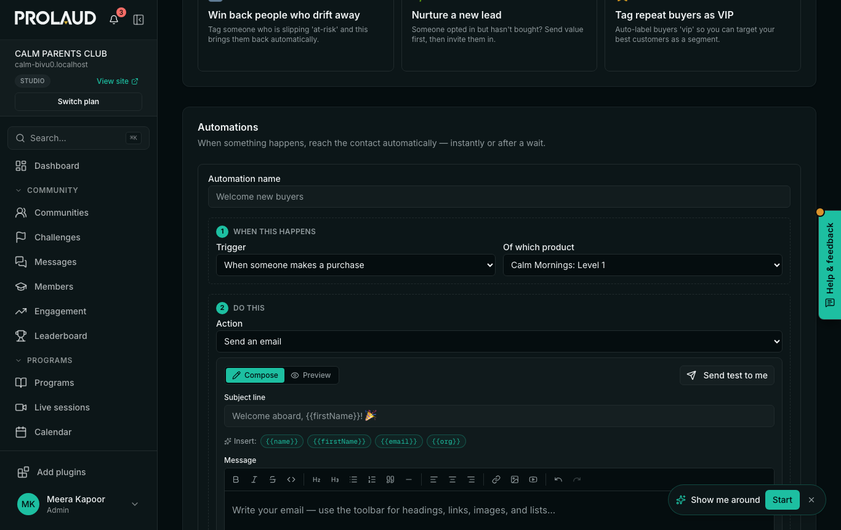Switch to the Compose tab
This screenshot has height=530, width=841.
click(x=256, y=375)
